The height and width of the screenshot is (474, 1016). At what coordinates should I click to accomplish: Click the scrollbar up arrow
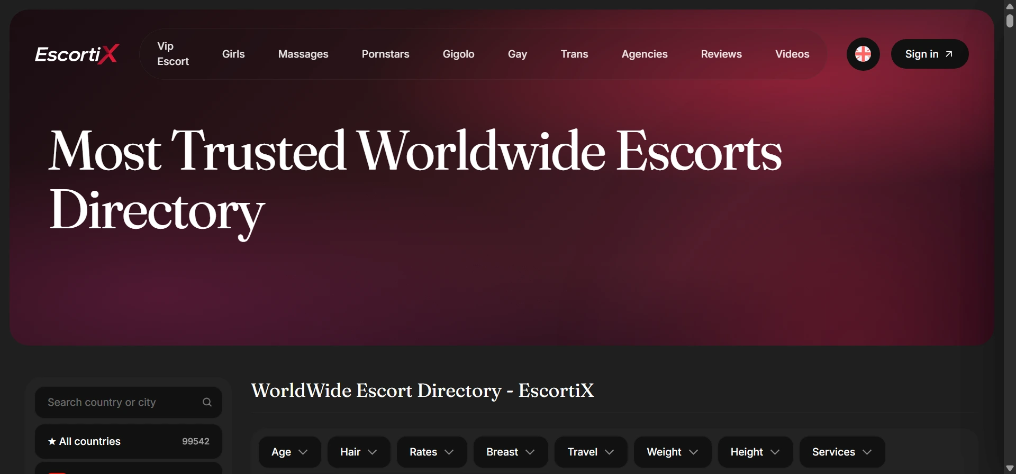[1010, 6]
